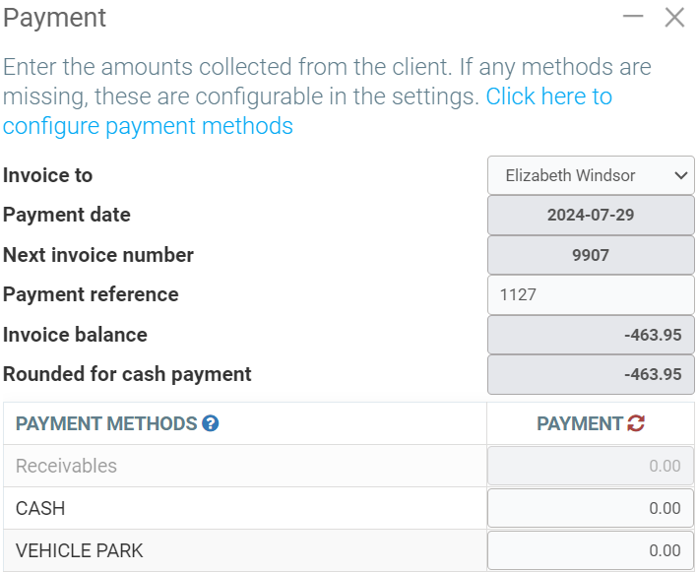
Task: Select the VEHICLE PARK method label
Action: tap(80, 550)
